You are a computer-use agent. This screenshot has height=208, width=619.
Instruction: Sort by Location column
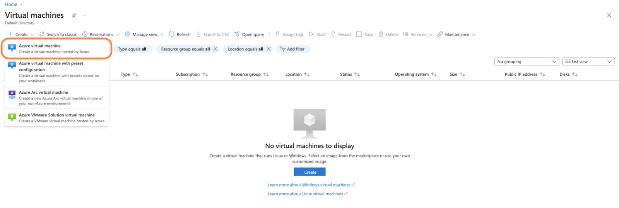click(297, 74)
